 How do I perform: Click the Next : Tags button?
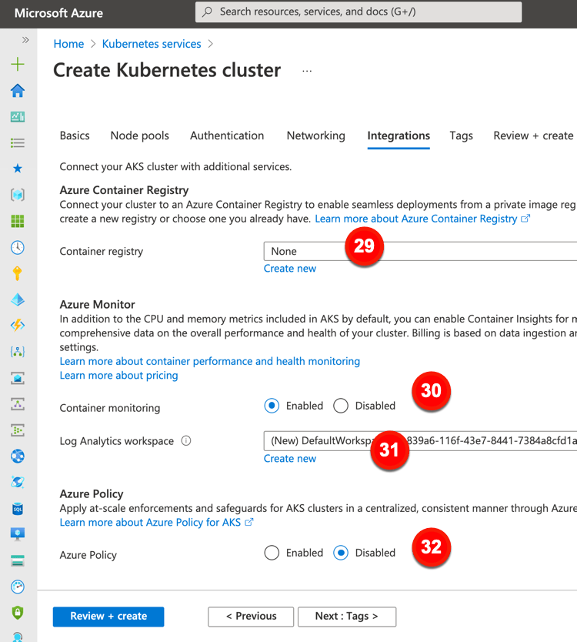[x=346, y=616]
